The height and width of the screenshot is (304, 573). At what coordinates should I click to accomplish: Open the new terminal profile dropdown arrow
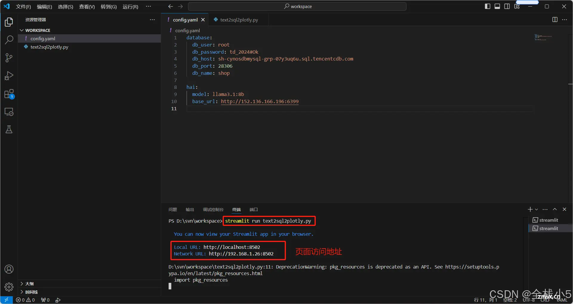tap(536, 210)
